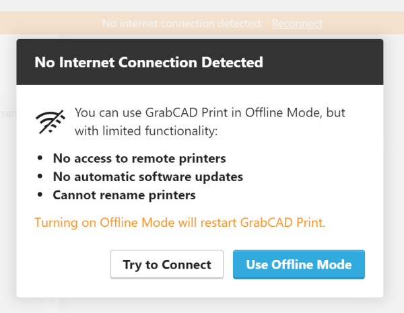
Task: Click the Reconnect link in banner
Action: (297, 24)
